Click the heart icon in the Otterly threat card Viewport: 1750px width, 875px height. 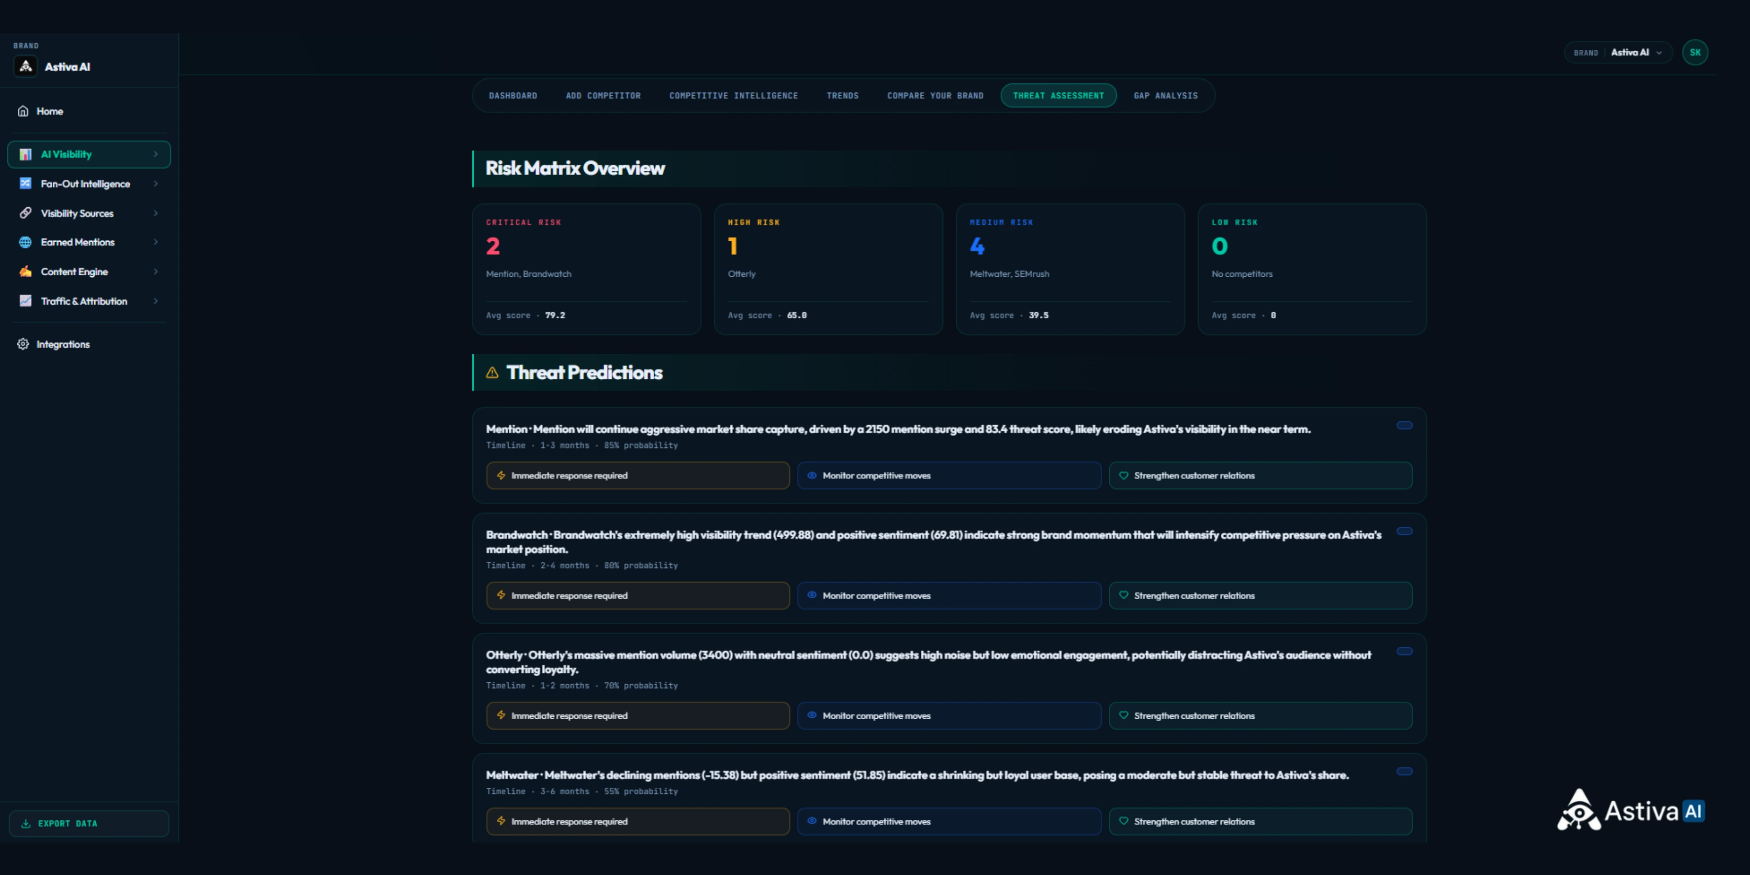[x=1124, y=714]
